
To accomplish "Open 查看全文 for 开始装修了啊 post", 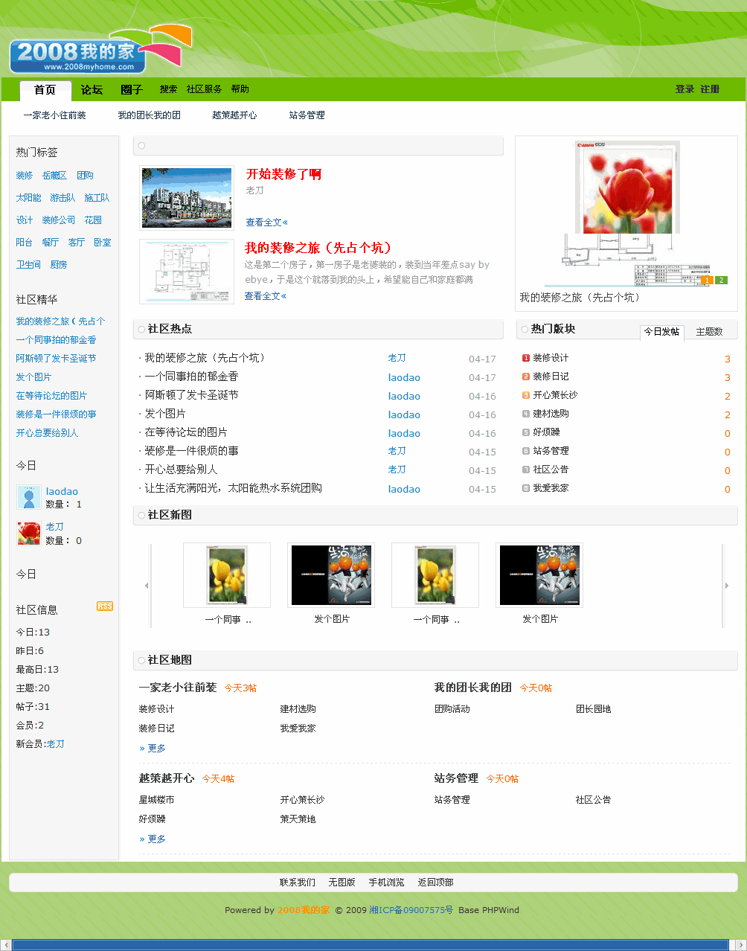I will pyautogui.click(x=266, y=222).
